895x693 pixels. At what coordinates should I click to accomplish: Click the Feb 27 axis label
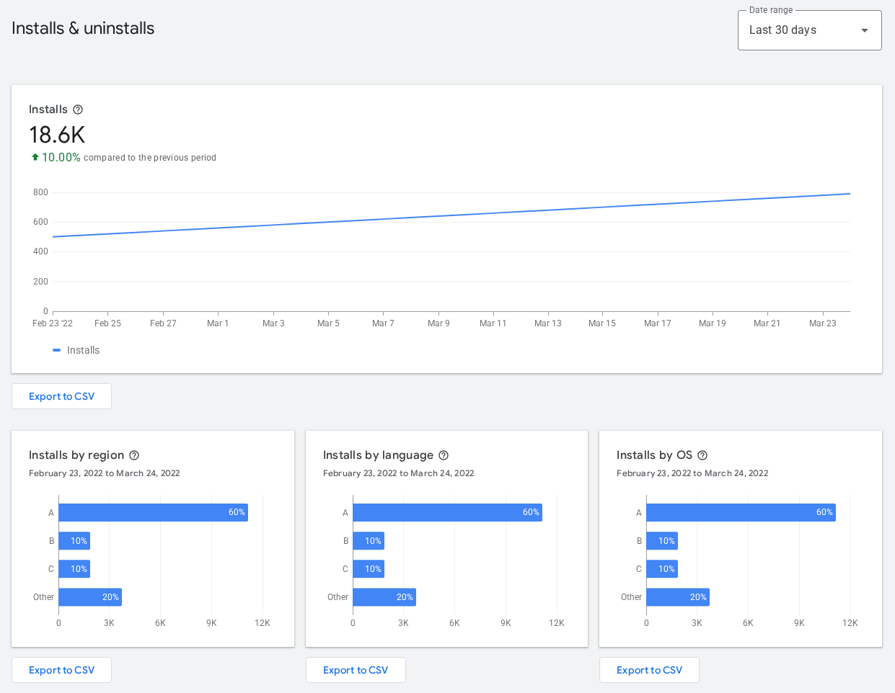(163, 323)
